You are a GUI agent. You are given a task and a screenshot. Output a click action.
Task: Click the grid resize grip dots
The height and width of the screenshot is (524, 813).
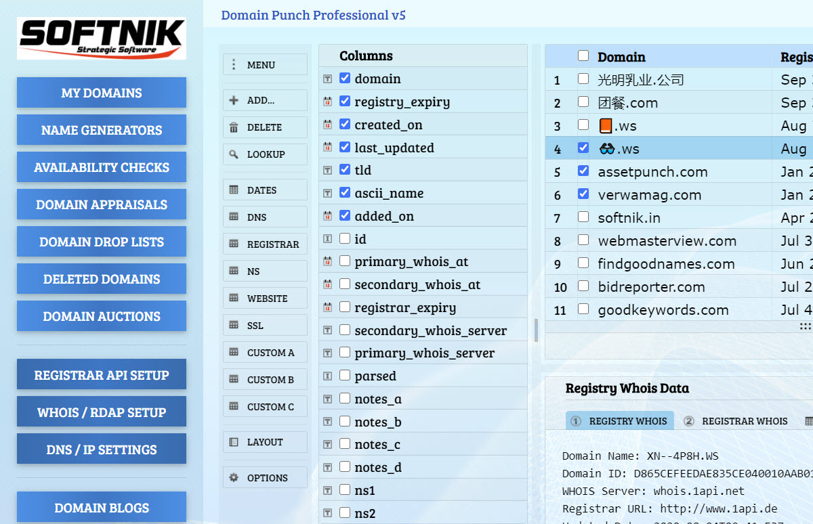pos(805,326)
